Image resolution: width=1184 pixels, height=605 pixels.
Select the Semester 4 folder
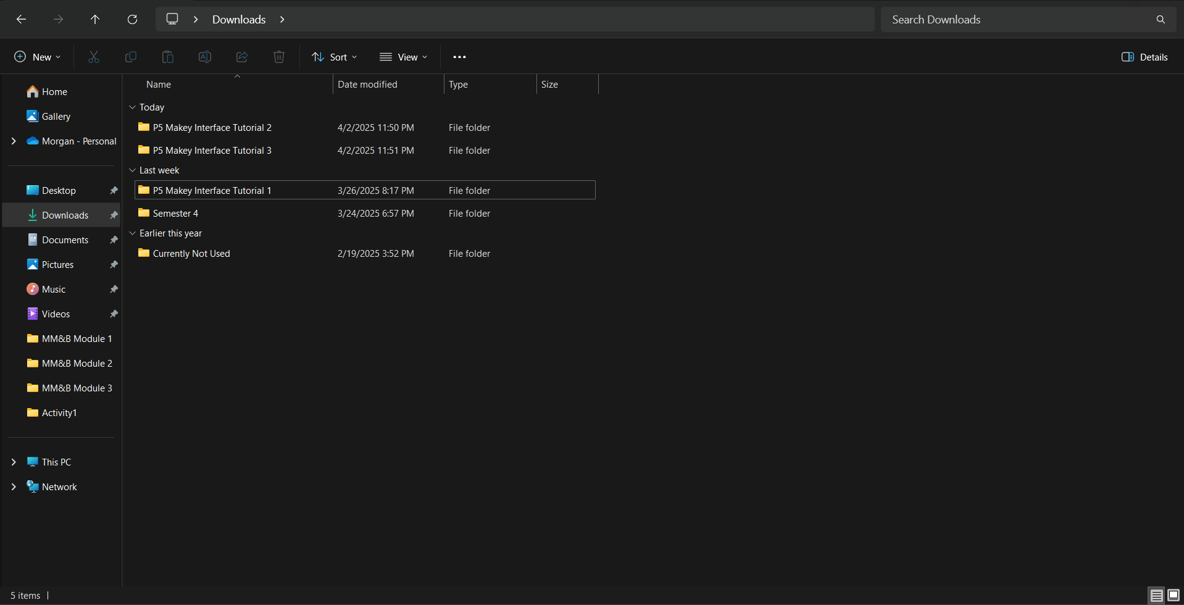pyautogui.click(x=176, y=214)
